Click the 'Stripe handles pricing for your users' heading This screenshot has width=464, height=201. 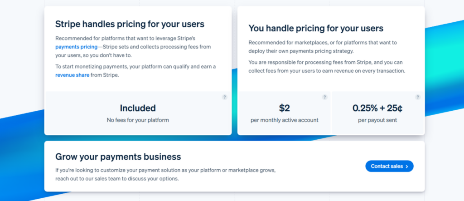pyautogui.click(x=130, y=24)
